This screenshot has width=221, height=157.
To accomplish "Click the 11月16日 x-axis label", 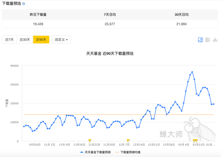I will coord(79,145).
